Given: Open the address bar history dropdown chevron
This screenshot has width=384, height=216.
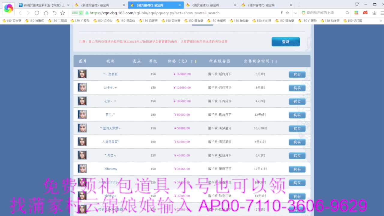Looking at the screenshot, I should 295,13.
